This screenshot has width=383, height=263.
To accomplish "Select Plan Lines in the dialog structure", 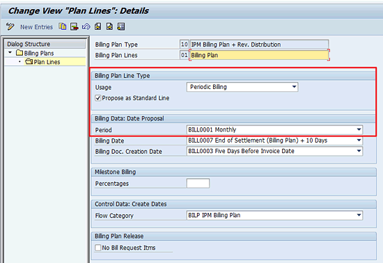I will (42, 62).
